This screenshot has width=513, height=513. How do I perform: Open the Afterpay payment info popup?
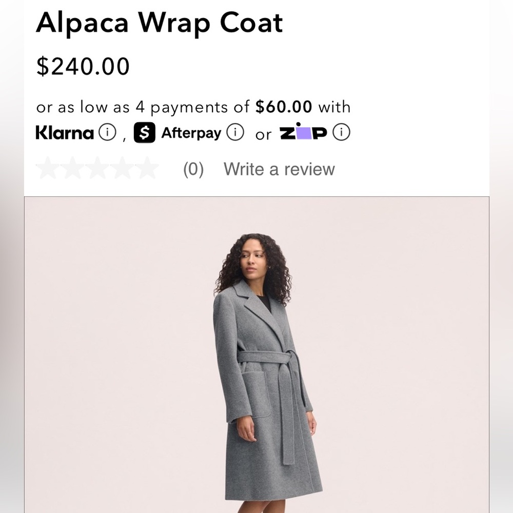(x=235, y=132)
